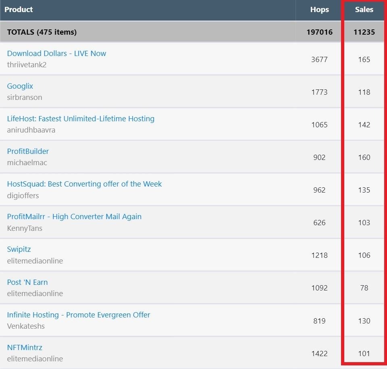Select sales value 130 for Infinite Hosting

[x=364, y=321]
